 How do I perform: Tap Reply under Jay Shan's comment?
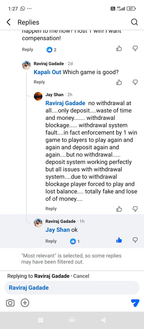coord(51,209)
